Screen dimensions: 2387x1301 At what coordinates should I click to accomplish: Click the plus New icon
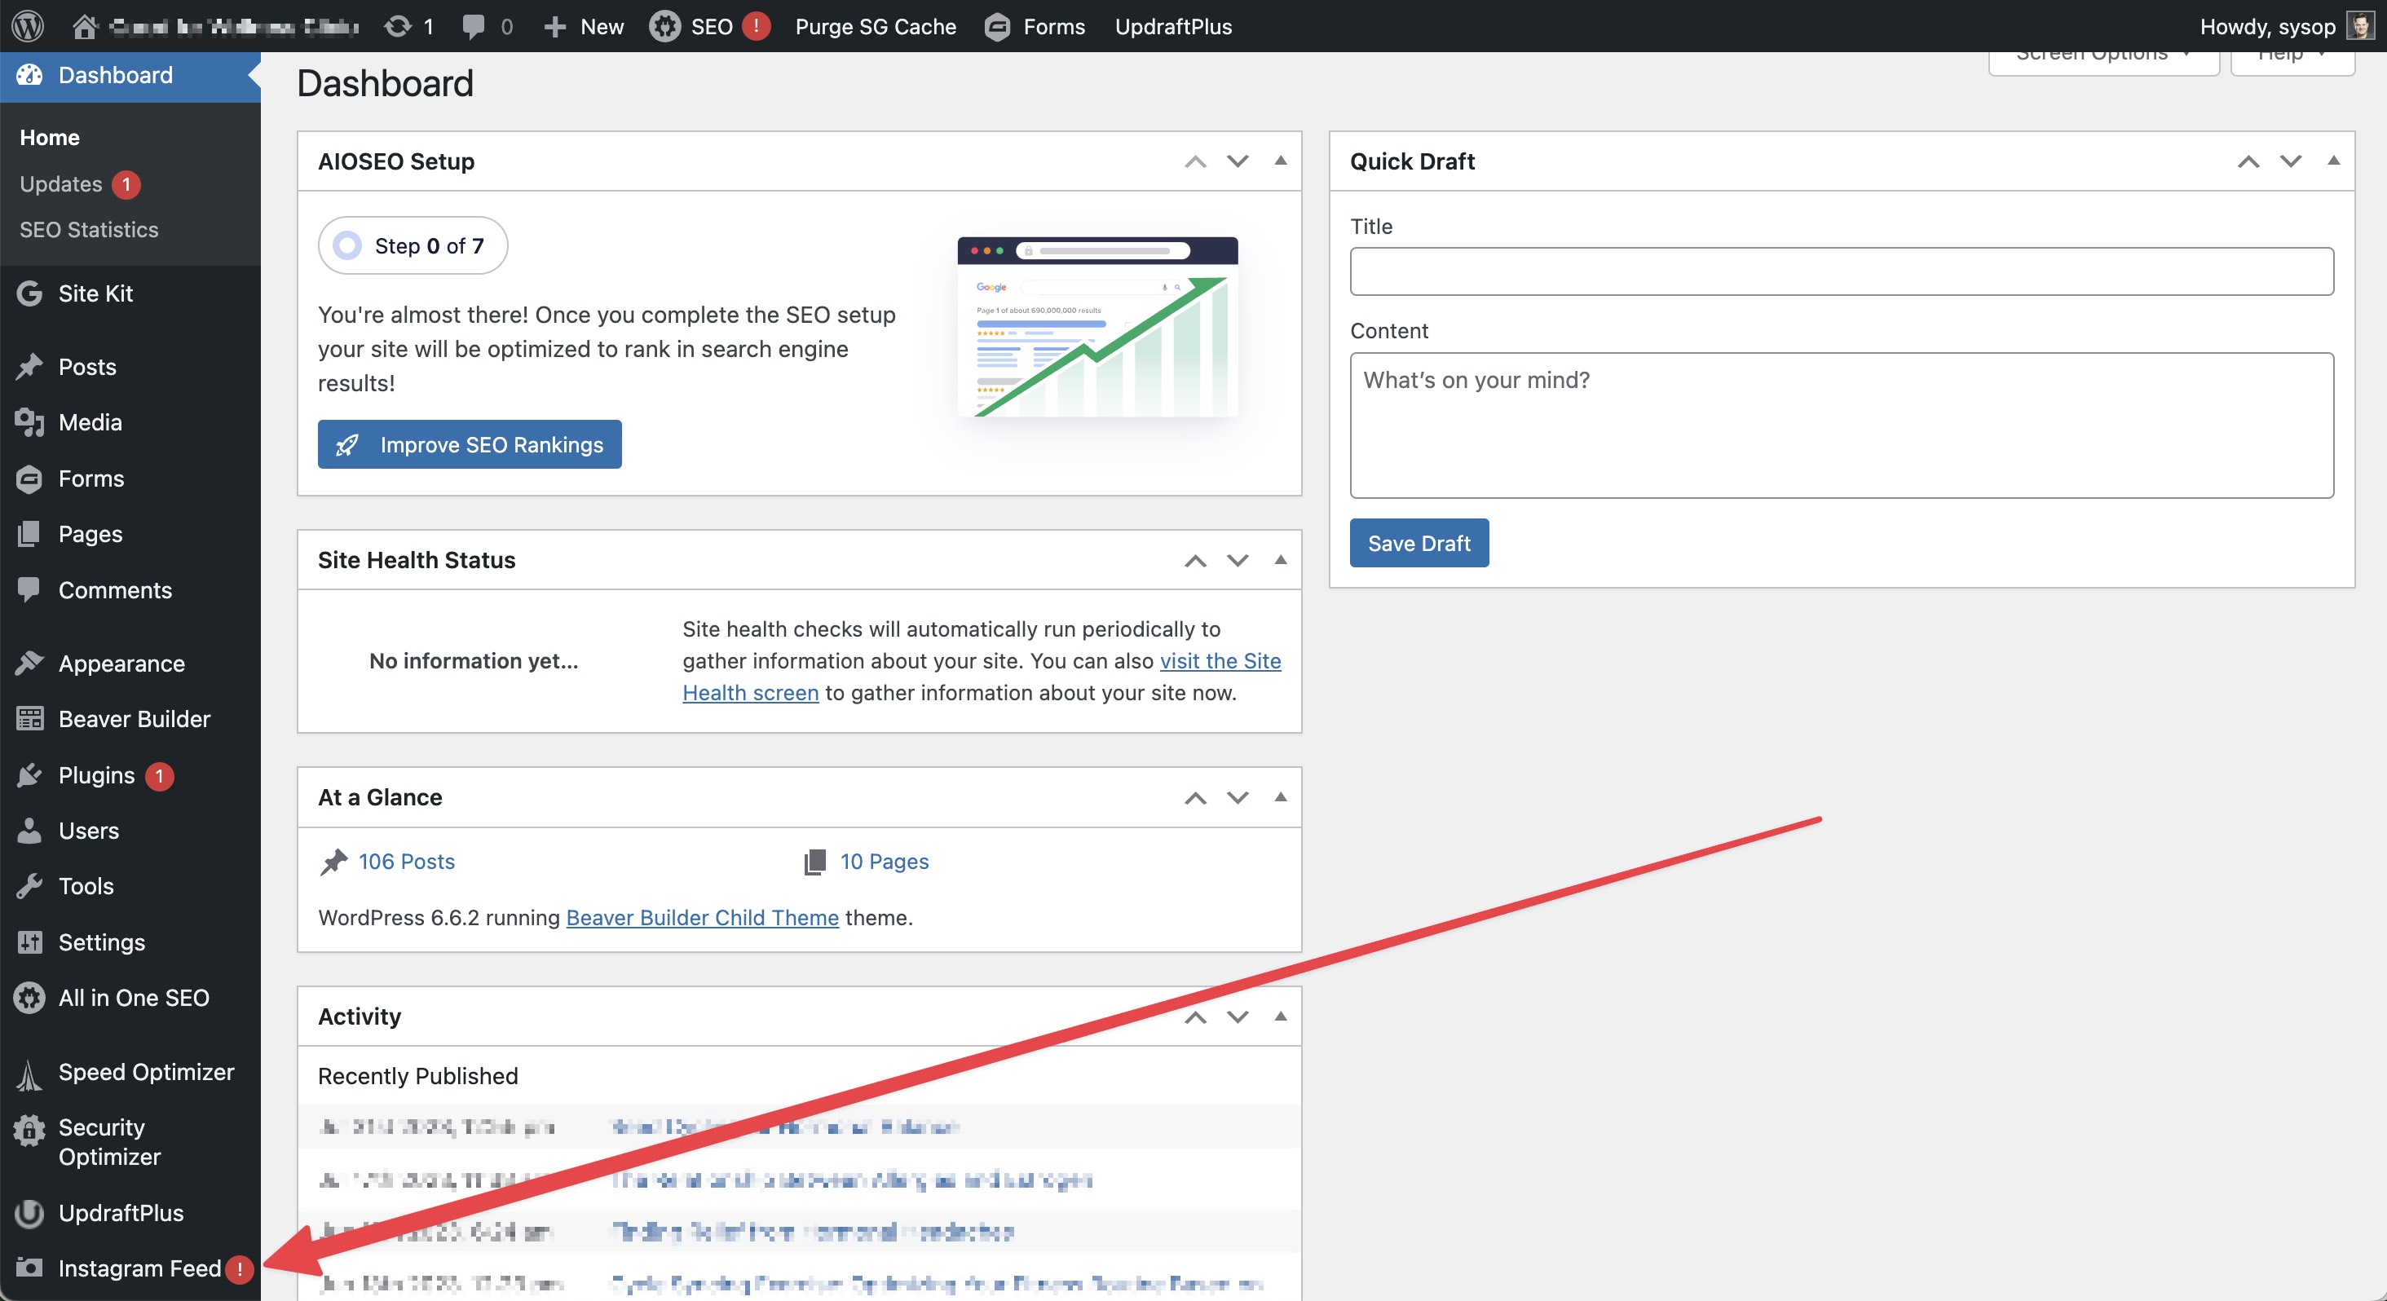coord(554,27)
